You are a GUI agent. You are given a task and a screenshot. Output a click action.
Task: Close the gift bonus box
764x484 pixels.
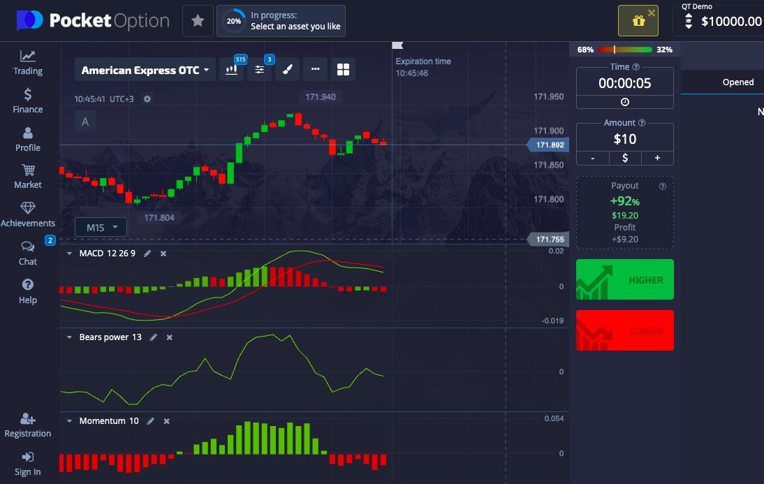tap(652, 13)
